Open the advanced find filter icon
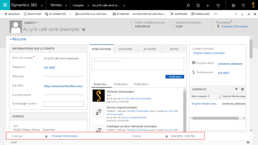This screenshot has height=145, width=258. [x=218, y=6]
